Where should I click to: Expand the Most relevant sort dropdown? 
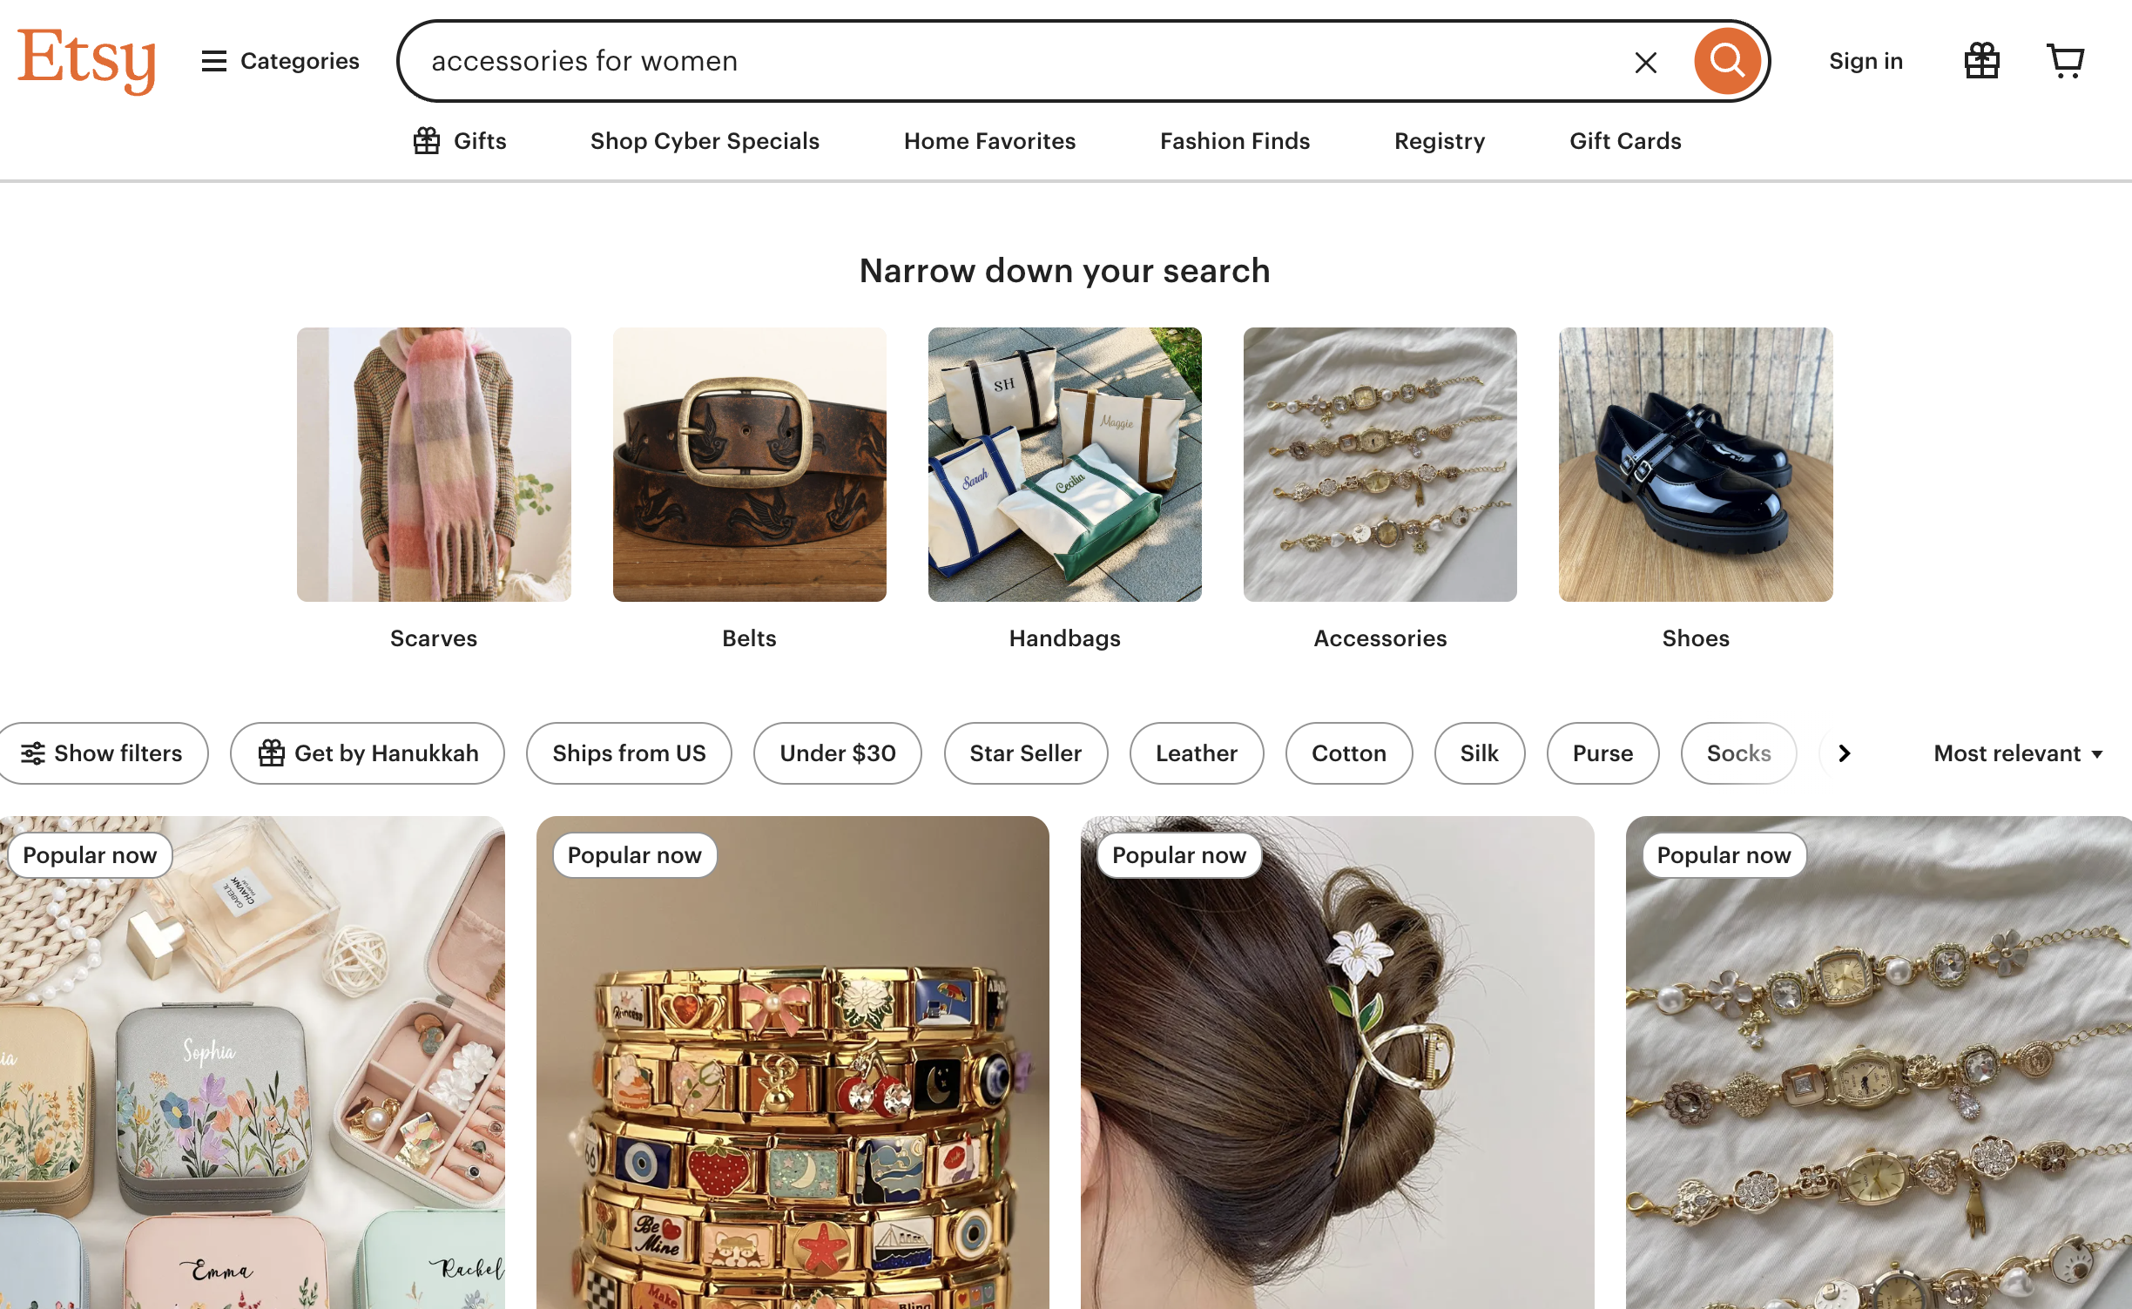2017,753
